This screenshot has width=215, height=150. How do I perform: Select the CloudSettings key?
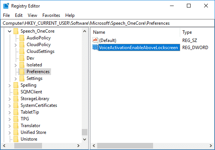(x=41, y=51)
